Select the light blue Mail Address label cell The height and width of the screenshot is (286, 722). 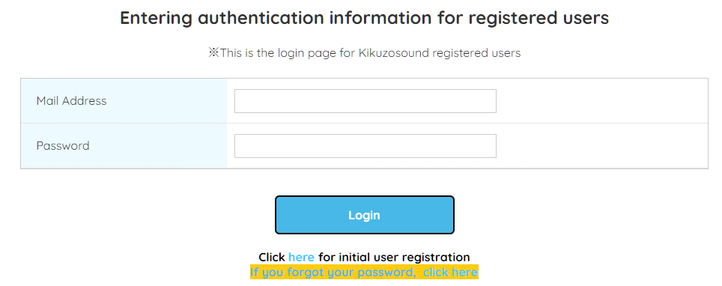coord(124,101)
